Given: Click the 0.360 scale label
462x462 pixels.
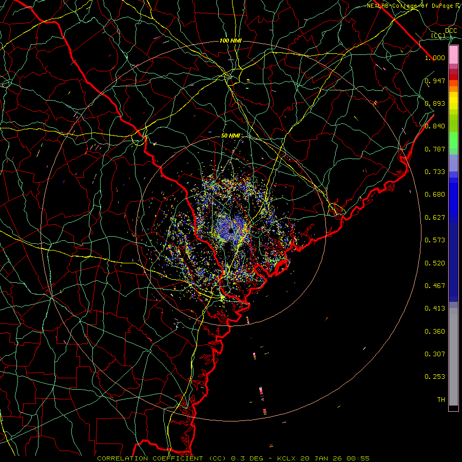Looking at the screenshot, I should pos(435,332).
